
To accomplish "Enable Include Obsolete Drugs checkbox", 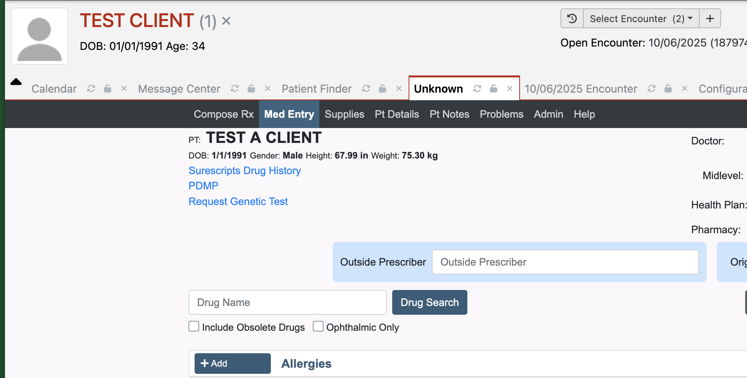I will 194,327.
